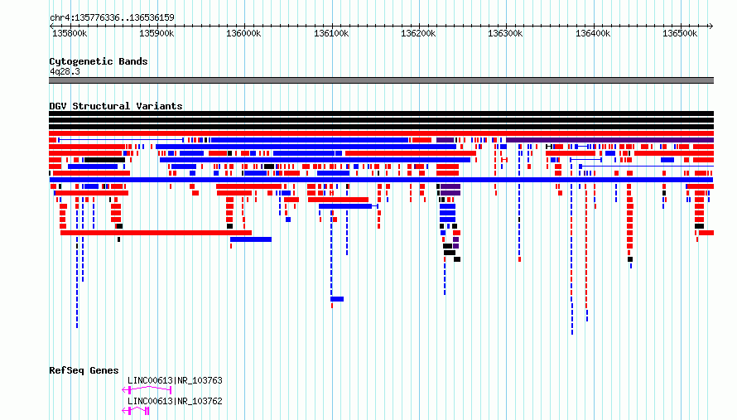Open the RefSeq Genes track title
Image resolution: width=737 pixels, height=420 pixels.
84,370
